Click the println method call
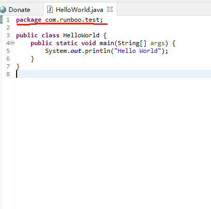211x209 pixels. click(97, 51)
